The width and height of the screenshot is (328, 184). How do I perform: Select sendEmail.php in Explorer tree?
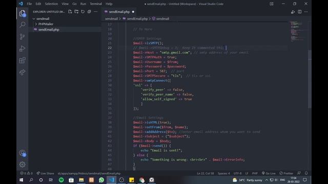(65, 30)
